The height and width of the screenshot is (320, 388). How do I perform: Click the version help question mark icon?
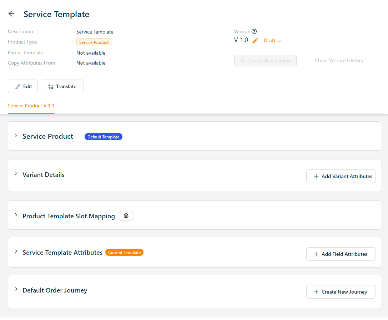coord(254,31)
